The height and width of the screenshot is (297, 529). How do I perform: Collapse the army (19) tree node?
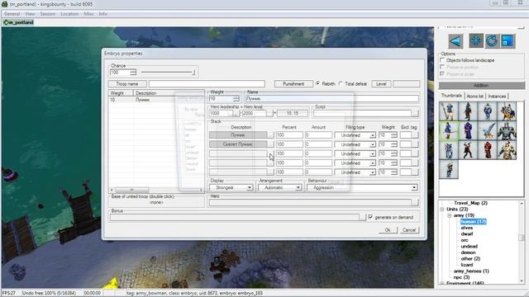pos(450,215)
